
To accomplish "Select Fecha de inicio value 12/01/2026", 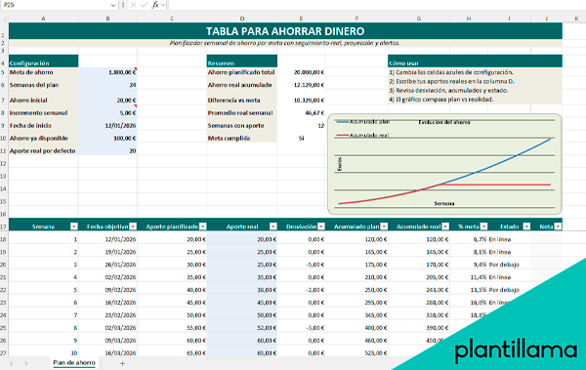I will click(107, 126).
